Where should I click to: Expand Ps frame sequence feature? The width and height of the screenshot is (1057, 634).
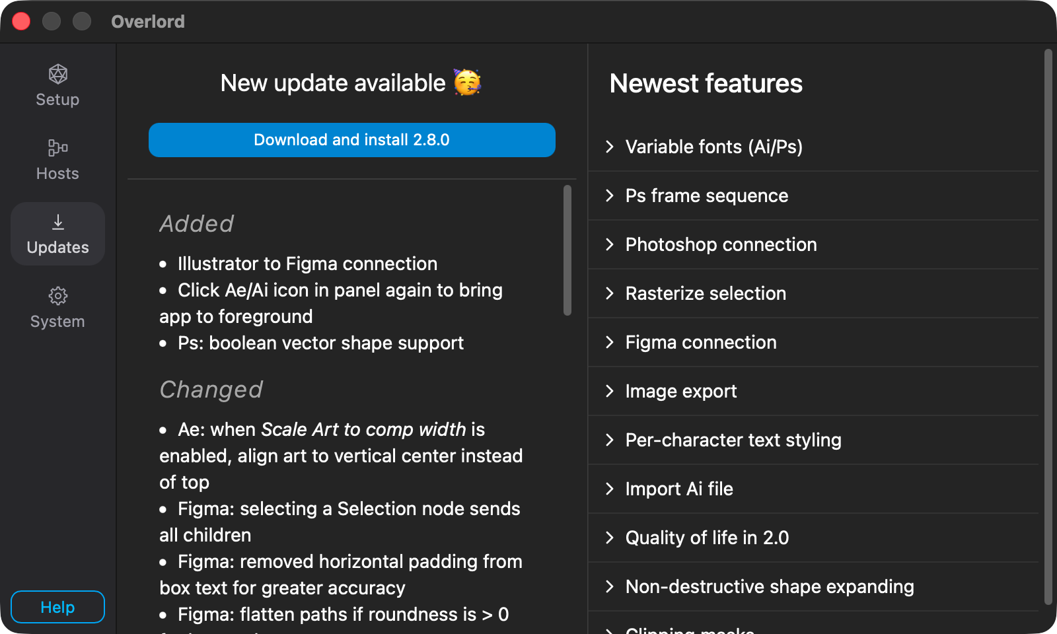click(813, 195)
